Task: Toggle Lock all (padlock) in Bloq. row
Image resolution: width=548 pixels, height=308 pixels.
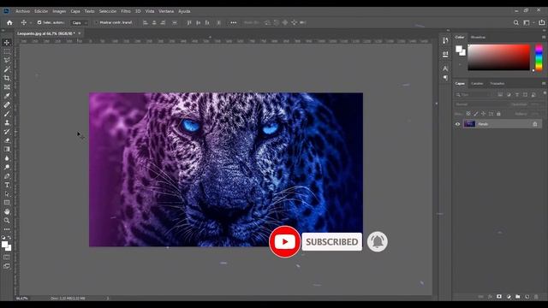Action: coord(498,114)
